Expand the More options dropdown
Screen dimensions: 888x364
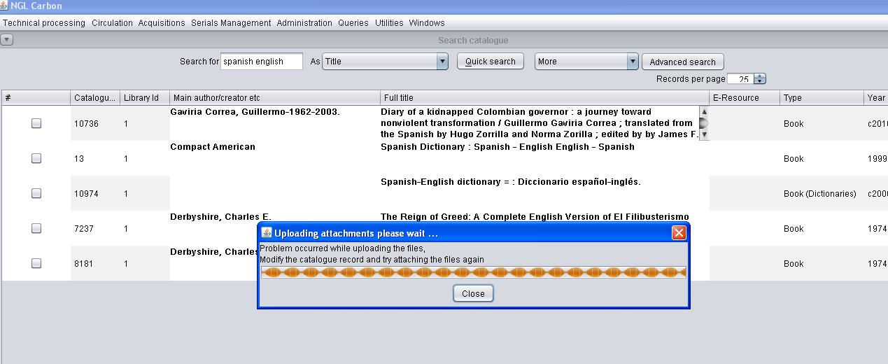(633, 62)
